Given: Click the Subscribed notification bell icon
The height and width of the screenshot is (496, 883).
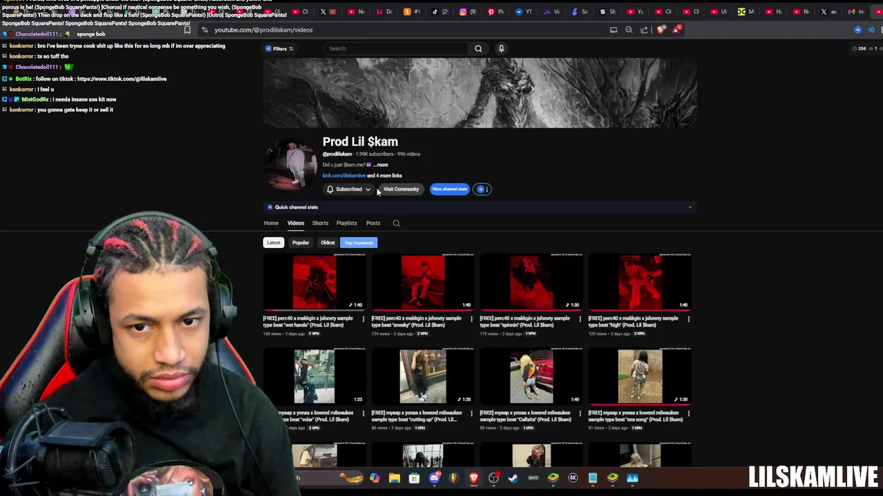Looking at the screenshot, I should point(330,189).
